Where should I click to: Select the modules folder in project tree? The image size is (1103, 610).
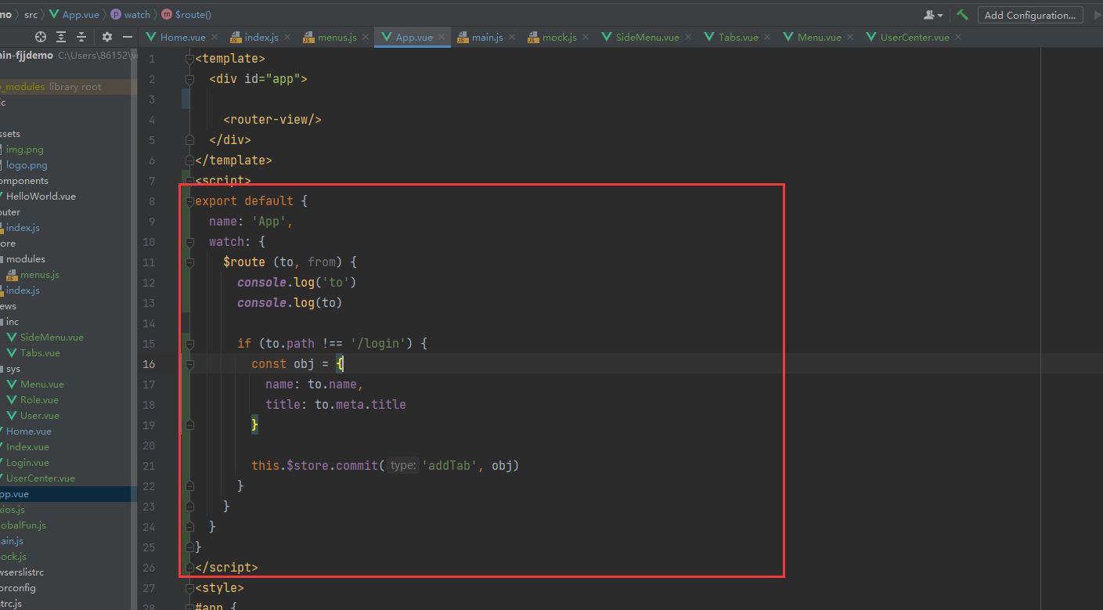pos(25,259)
